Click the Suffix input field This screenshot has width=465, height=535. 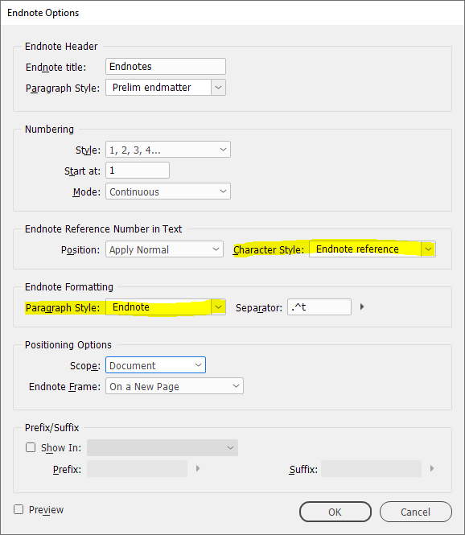tap(371, 468)
